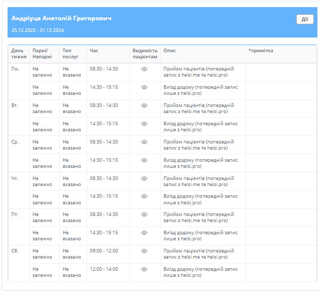The width and height of the screenshot is (321, 291).
Task: Click eye icon for Friday 14:30 - 15:15
Action: [x=144, y=233]
